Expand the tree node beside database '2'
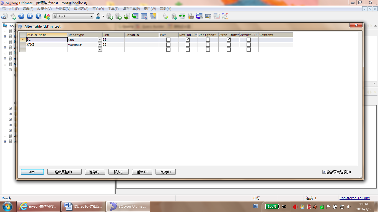 coord(5,31)
